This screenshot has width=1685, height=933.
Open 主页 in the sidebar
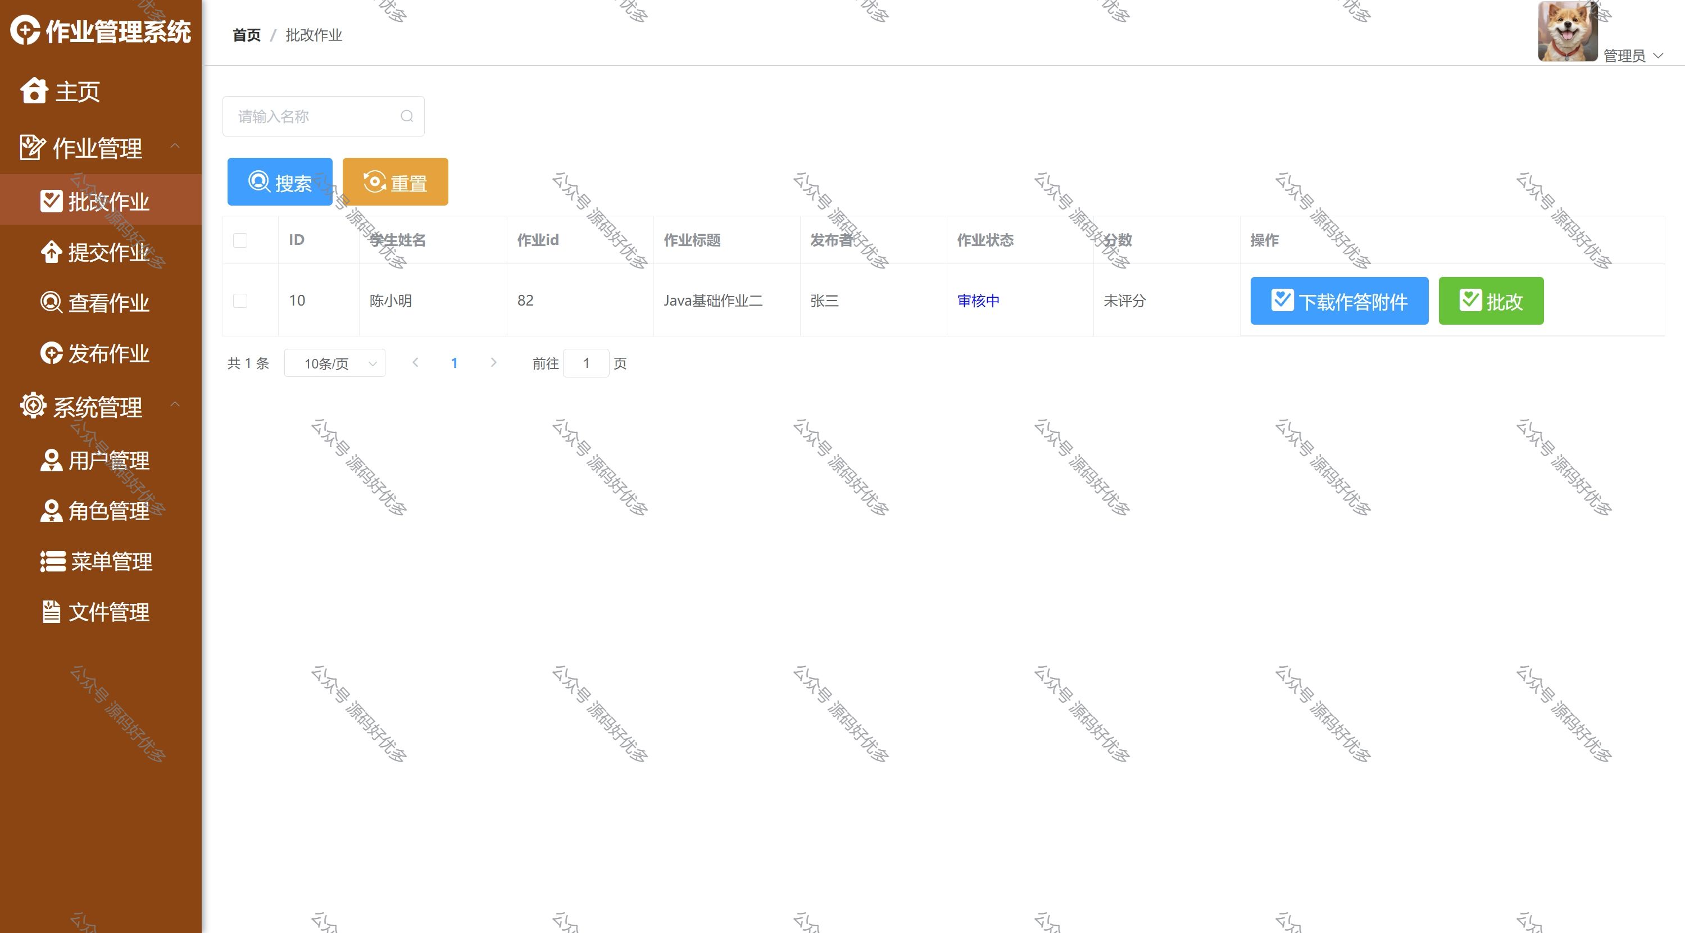(x=101, y=91)
